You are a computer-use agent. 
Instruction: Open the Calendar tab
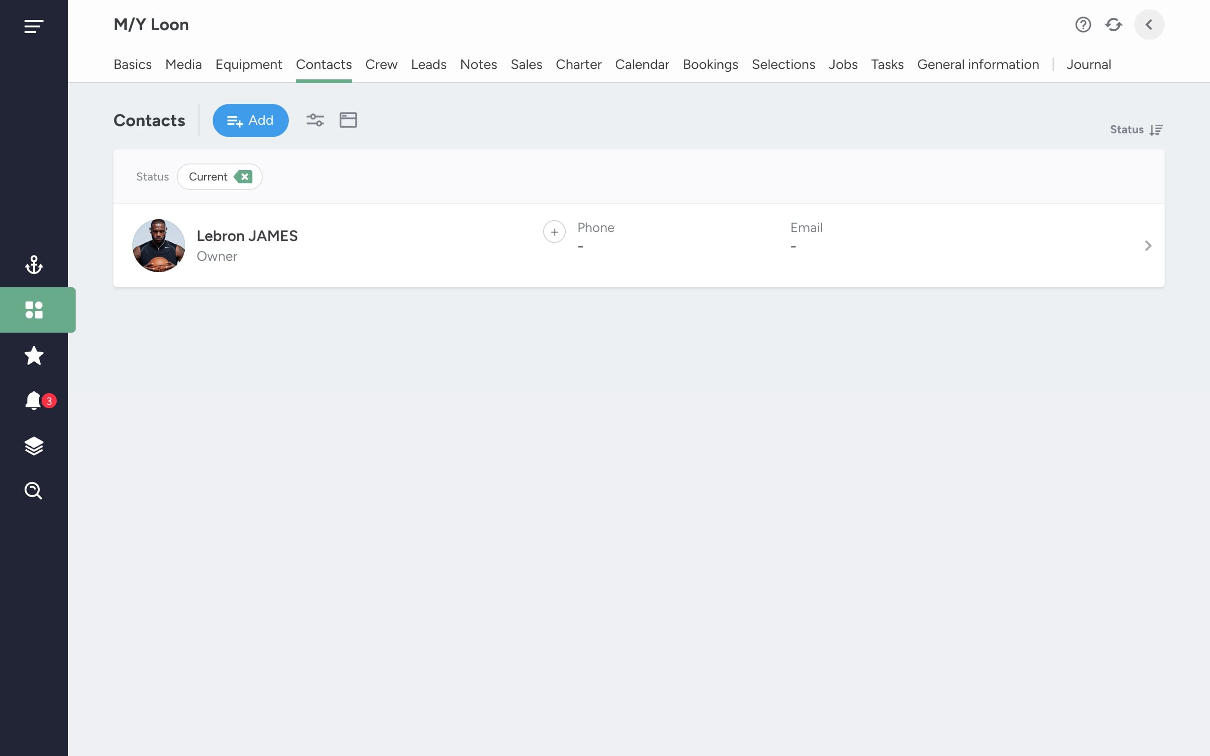[642, 65]
